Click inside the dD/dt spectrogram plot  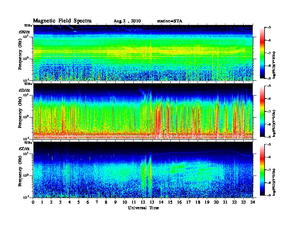[x=143, y=111]
